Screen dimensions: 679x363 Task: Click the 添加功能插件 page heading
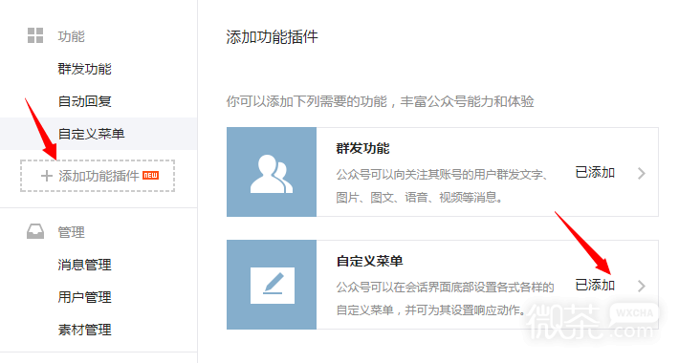pyautogui.click(x=272, y=36)
